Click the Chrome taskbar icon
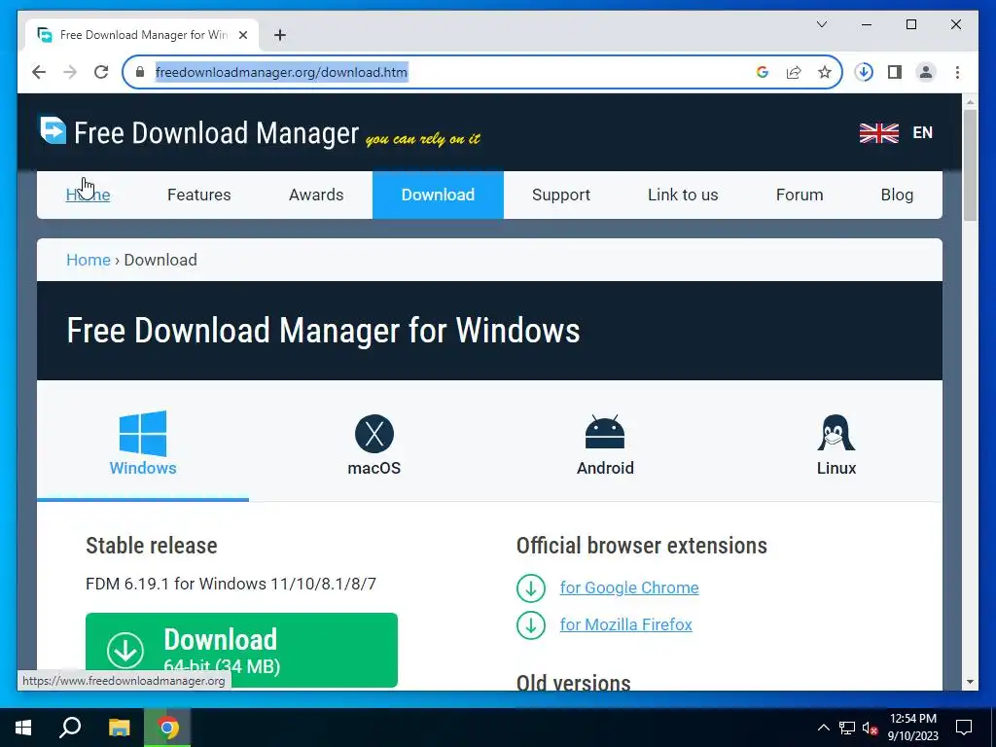 click(x=167, y=728)
